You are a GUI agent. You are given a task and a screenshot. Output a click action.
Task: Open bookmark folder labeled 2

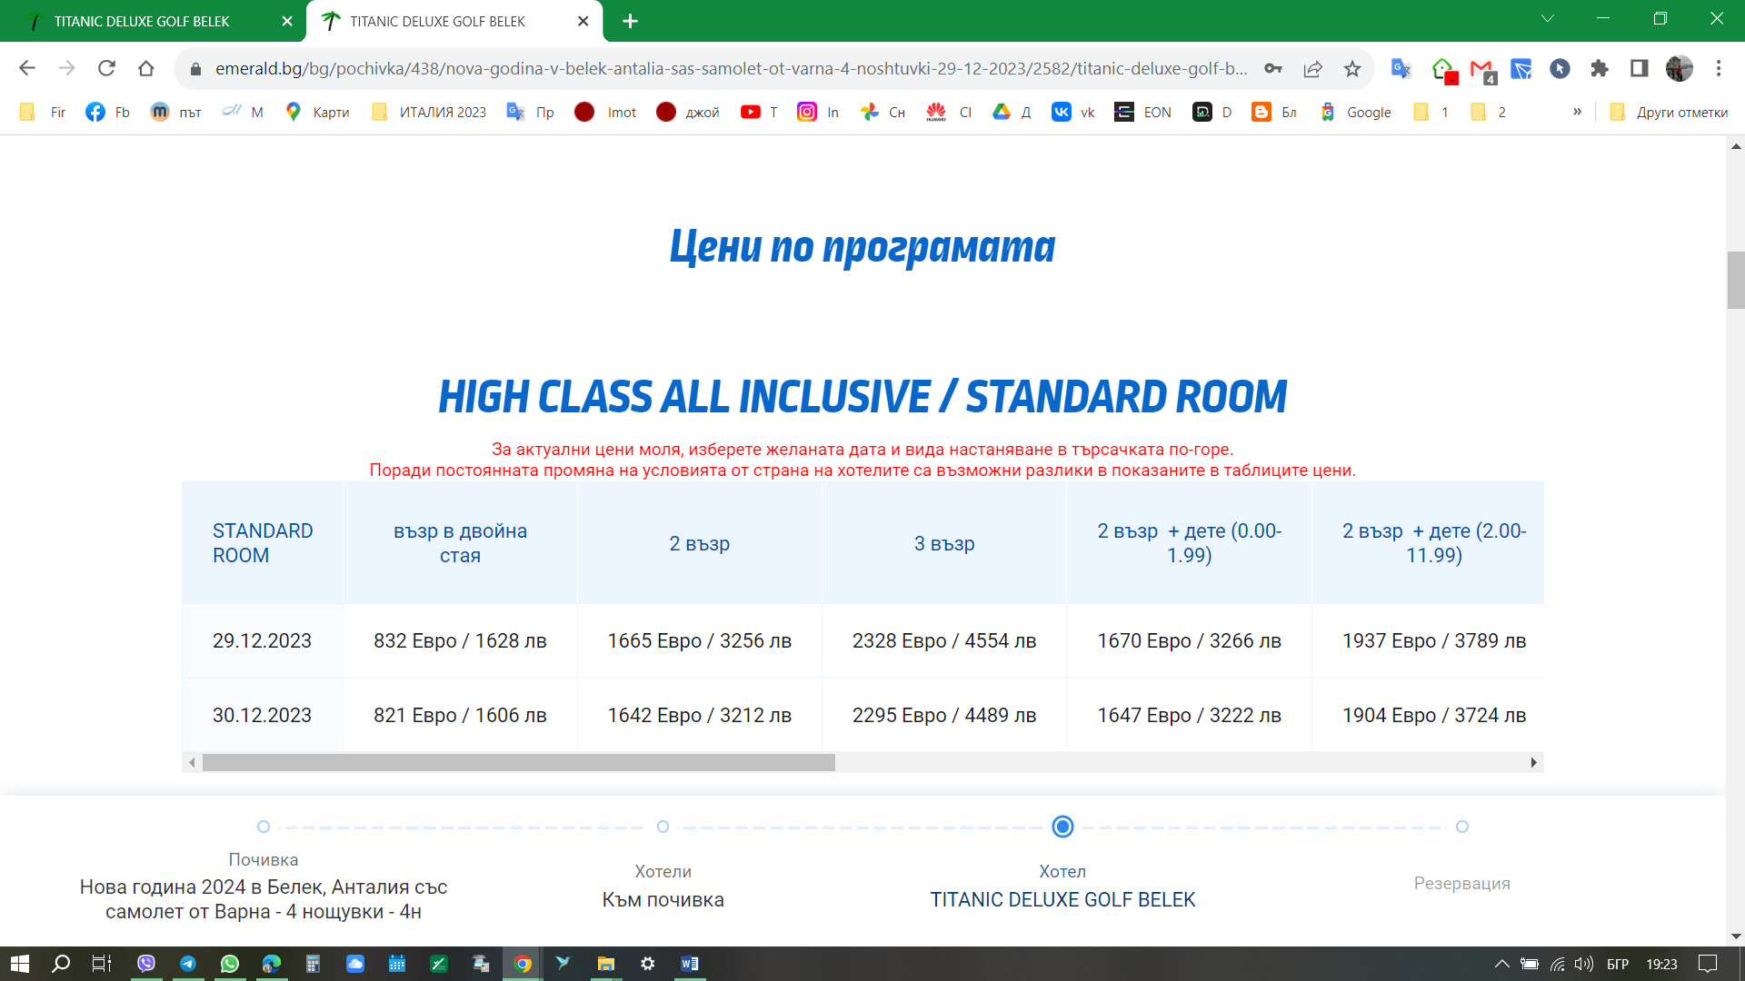point(1489,112)
